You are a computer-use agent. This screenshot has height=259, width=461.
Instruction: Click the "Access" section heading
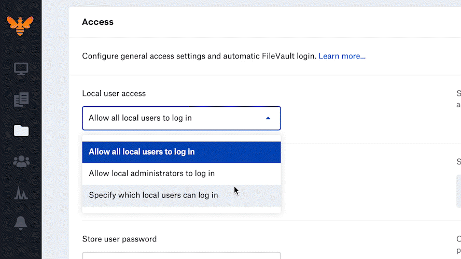click(x=97, y=22)
